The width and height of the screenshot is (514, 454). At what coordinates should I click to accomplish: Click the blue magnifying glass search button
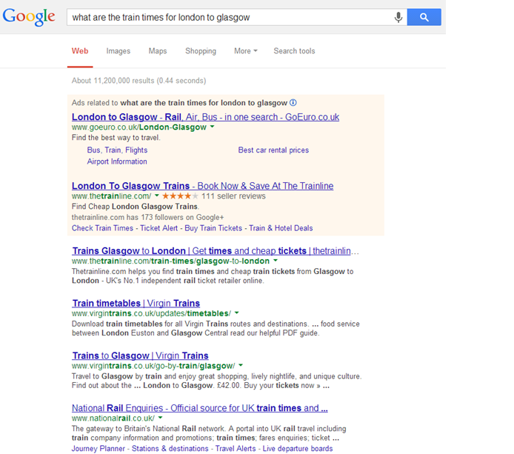point(424,17)
